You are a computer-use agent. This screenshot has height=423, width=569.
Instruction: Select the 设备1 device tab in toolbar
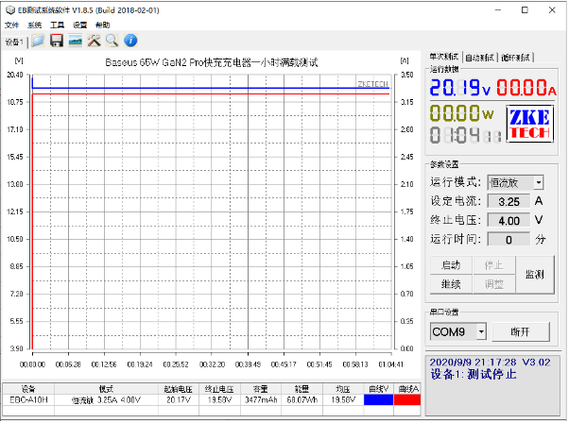pos(14,42)
